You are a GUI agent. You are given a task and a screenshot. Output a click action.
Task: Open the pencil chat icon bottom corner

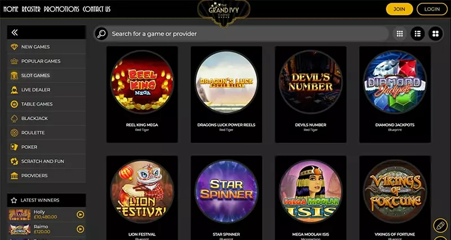point(440,225)
